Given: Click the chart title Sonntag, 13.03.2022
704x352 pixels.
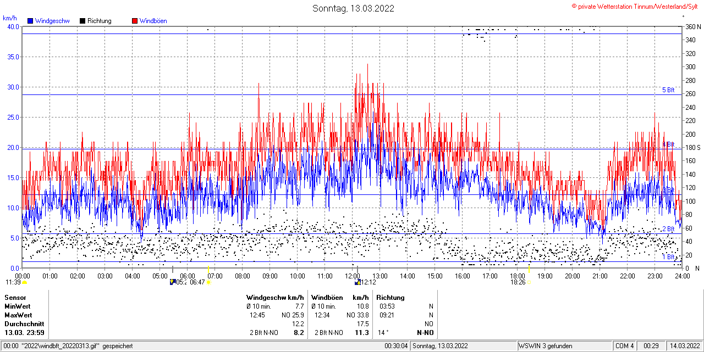Looking at the screenshot, I should (353, 8).
